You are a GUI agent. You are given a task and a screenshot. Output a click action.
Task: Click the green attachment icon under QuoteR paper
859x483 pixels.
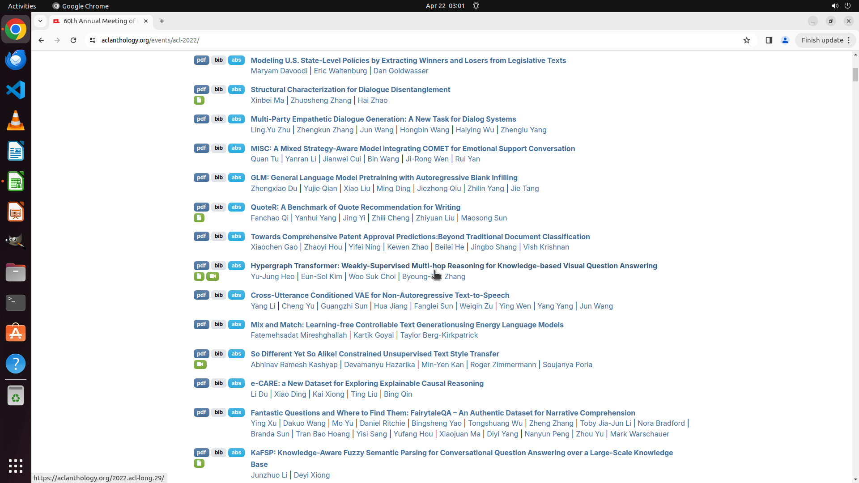point(199,218)
